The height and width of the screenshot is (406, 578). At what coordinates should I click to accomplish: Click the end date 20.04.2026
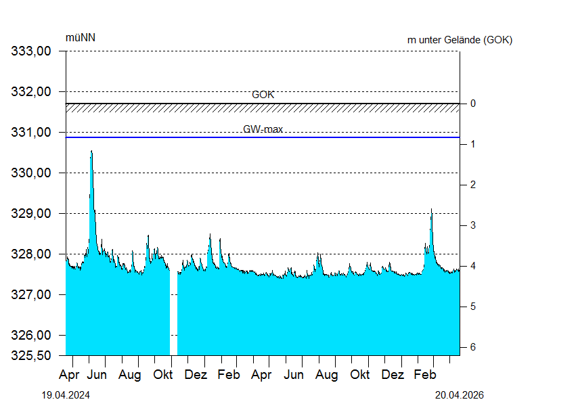point(460,394)
